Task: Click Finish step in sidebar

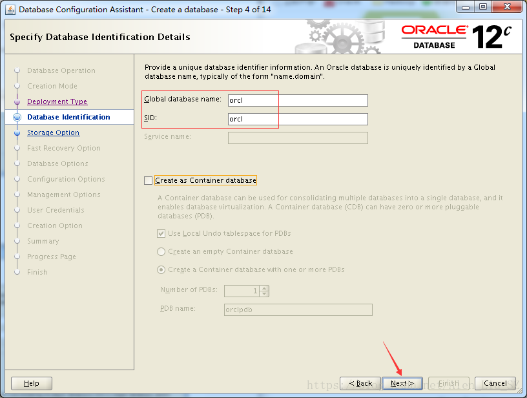Action: (x=37, y=272)
